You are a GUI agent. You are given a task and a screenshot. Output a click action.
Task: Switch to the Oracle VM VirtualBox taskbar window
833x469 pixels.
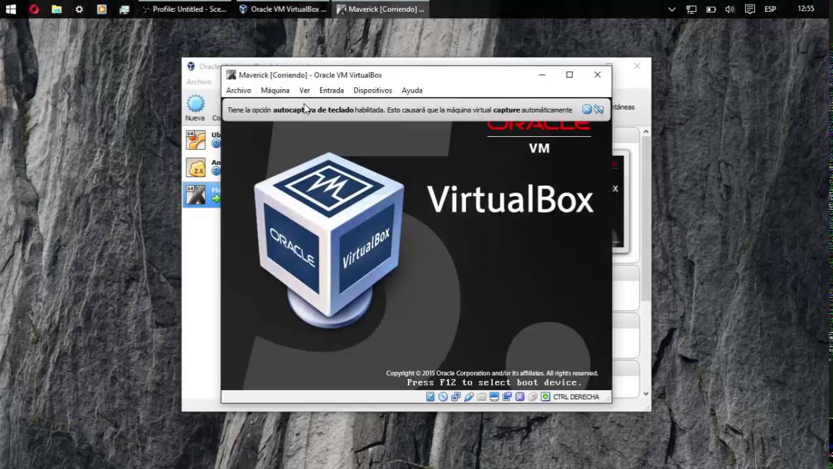pyautogui.click(x=282, y=9)
